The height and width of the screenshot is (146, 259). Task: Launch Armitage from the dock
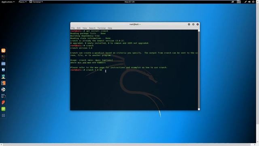(x=3, y=77)
